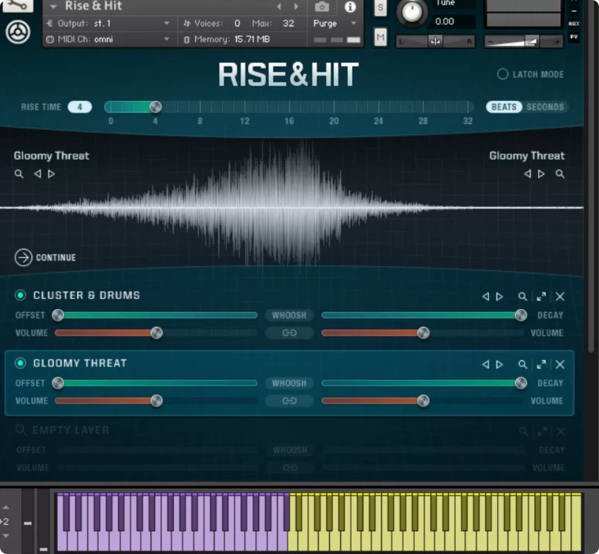Adjust Cluster & Drums left volume handle
Viewport: 599px width, 554px height.
(x=156, y=333)
